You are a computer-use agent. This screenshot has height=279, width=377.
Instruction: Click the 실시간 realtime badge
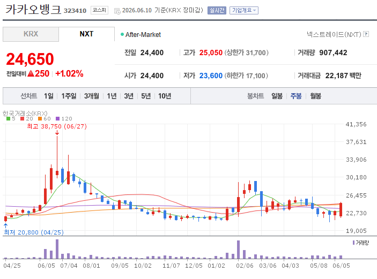coord(217,10)
